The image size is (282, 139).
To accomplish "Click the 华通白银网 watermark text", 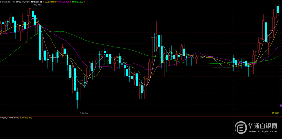I will 263,126.
